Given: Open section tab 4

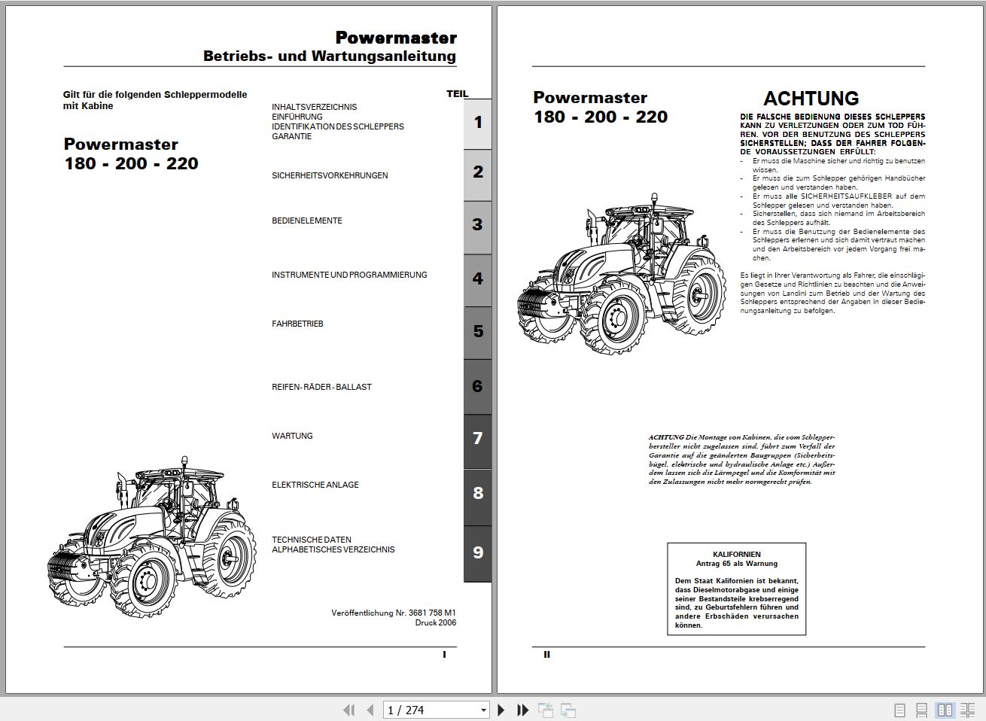Looking at the screenshot, I should click(477, 279).
